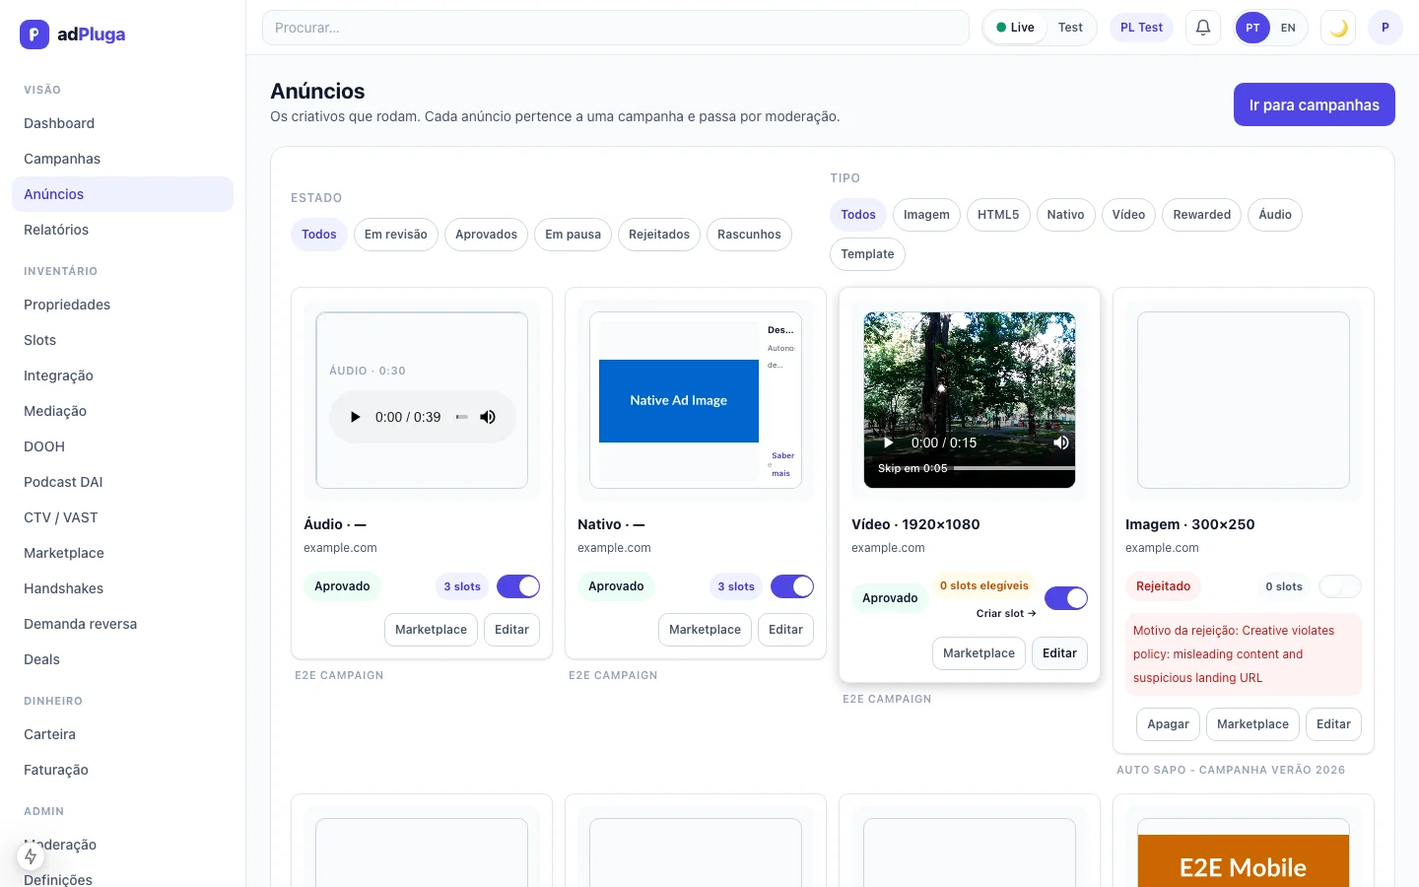Filter type by Vídeo
1419x887 pixels.
click(1128, 215)
